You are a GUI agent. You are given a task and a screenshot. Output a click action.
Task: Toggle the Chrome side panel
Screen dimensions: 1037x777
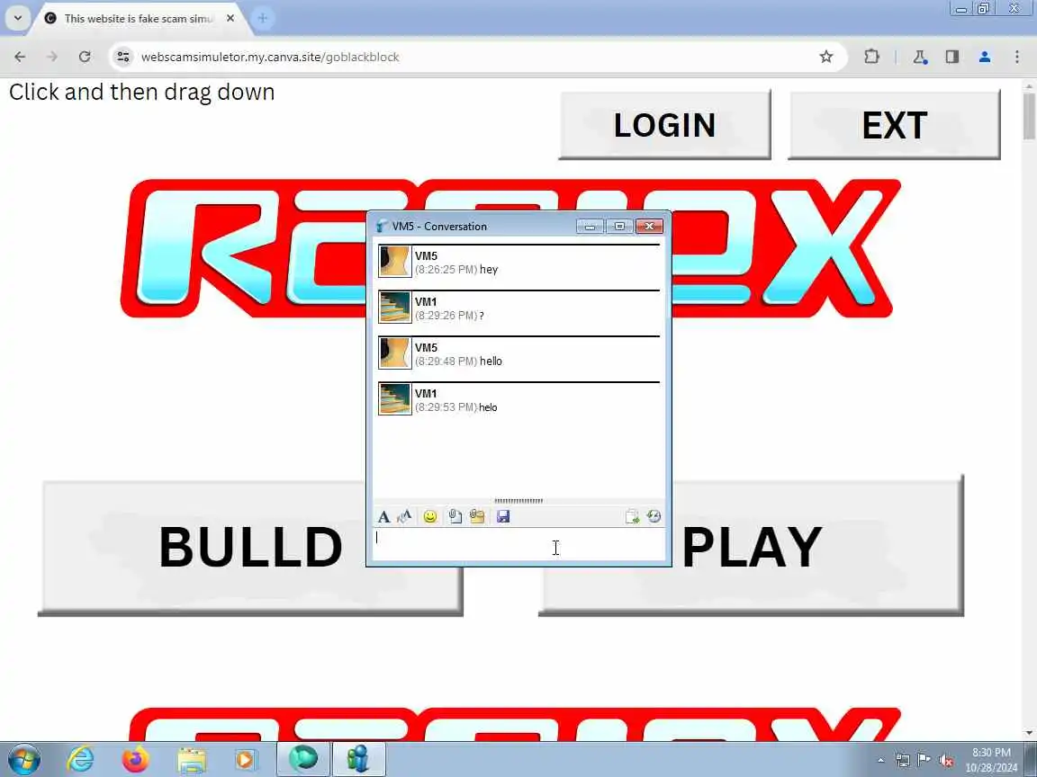[951, 57]
